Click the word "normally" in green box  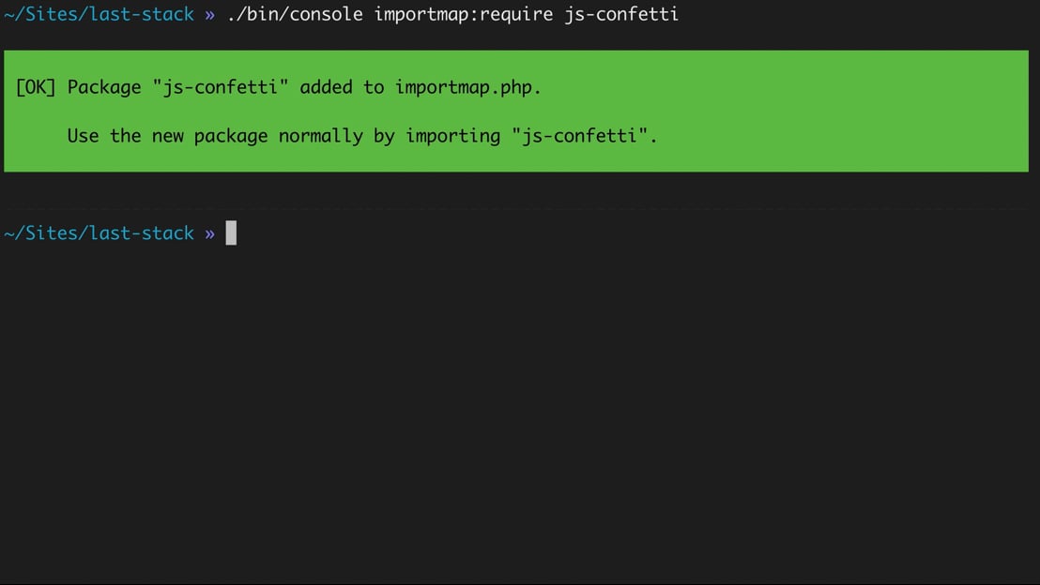pyautogui.click(x=320, y=136)
